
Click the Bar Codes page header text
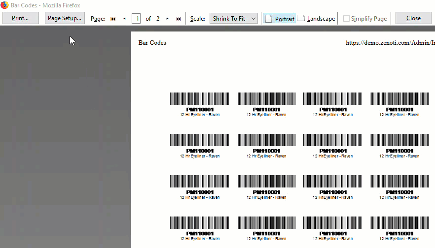coord(152,43)
